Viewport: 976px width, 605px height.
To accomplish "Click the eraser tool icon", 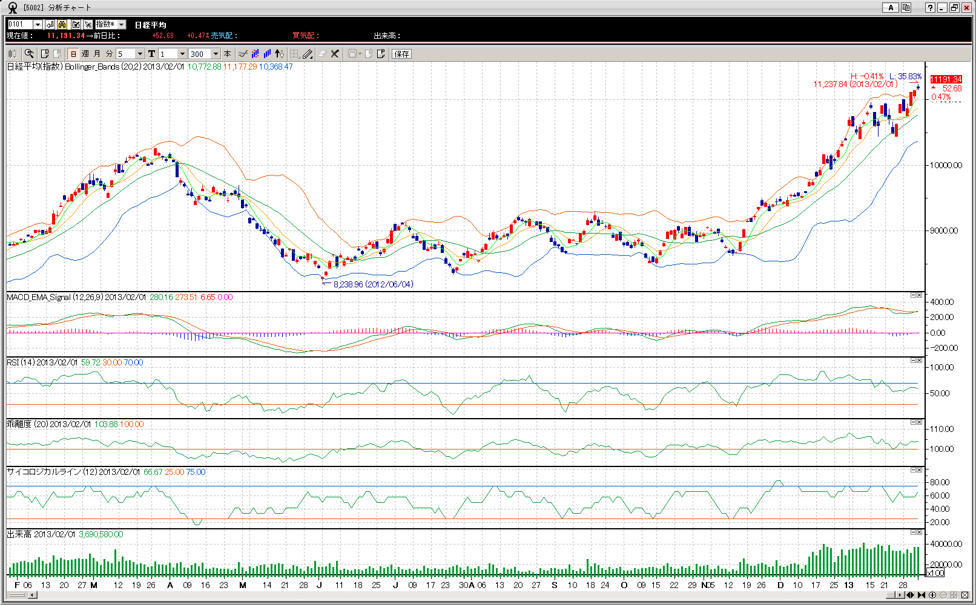I will (322, 54).
